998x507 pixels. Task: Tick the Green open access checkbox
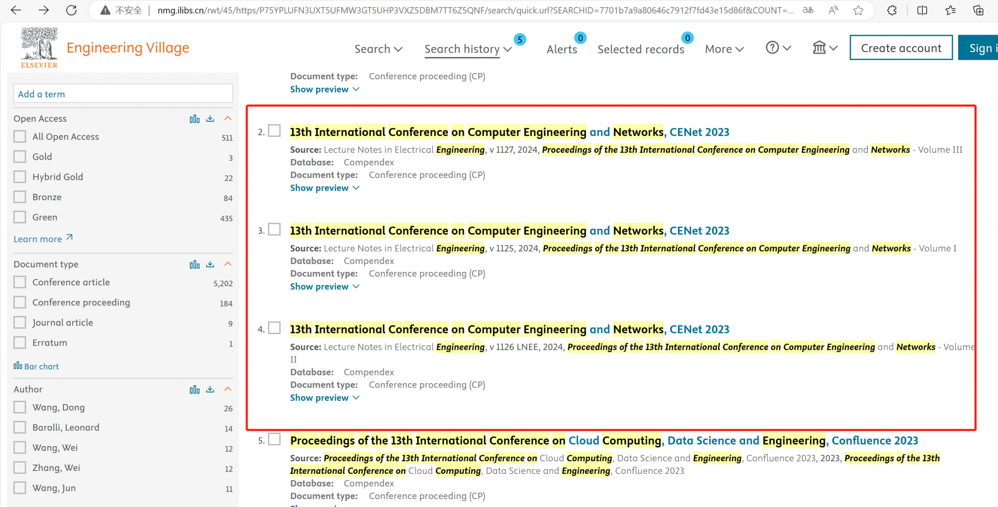point(19,217)
